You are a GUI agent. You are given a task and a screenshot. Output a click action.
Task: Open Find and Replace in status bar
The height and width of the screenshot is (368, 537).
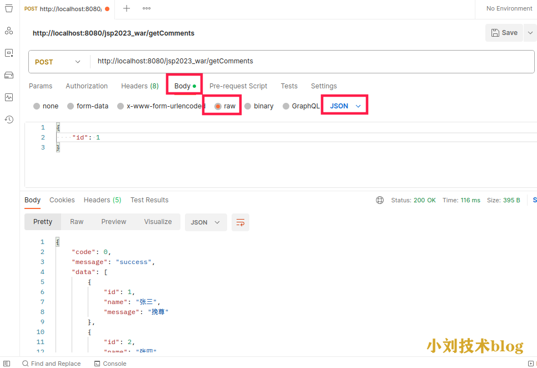click(x=51, y=364)
